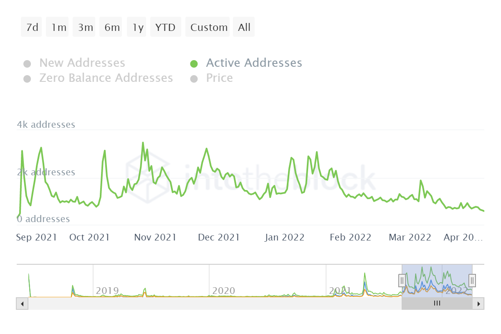The image size is (501, 334).
Task: Show the Price series on chart
Action: tap(219, 78)
